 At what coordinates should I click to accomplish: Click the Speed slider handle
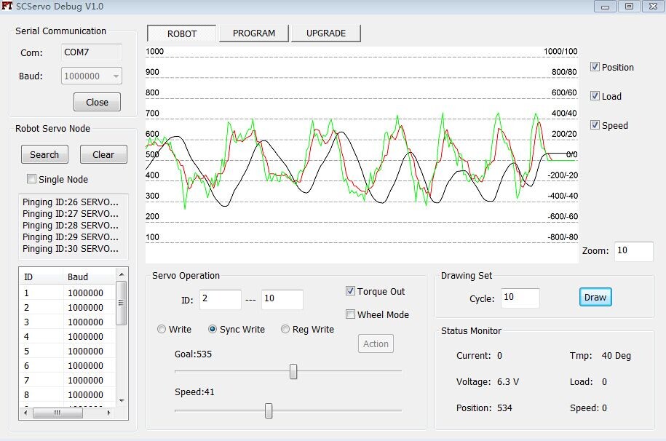[269, 410]
